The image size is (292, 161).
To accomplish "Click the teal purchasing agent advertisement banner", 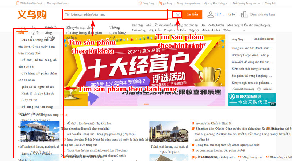I will [x=252, y=99].
